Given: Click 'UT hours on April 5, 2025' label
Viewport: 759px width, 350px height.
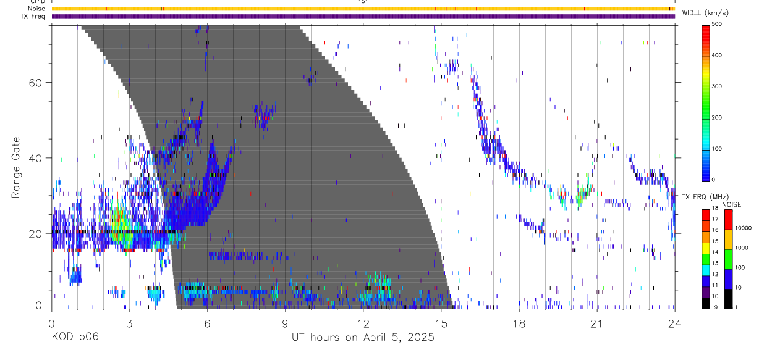Looking at the screenshot, I should (363, 338).
